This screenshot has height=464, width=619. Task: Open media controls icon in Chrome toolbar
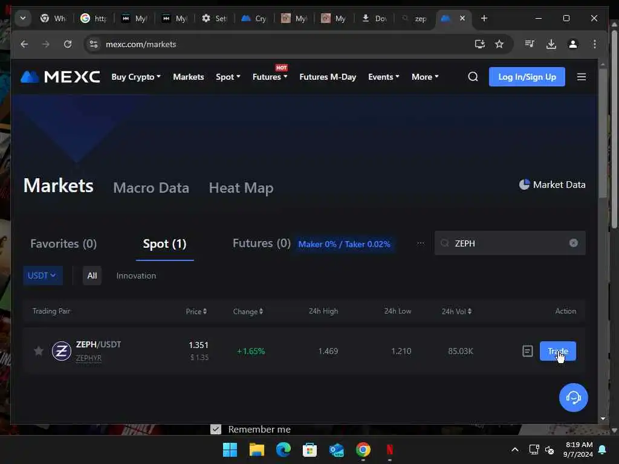coord(530,43)
